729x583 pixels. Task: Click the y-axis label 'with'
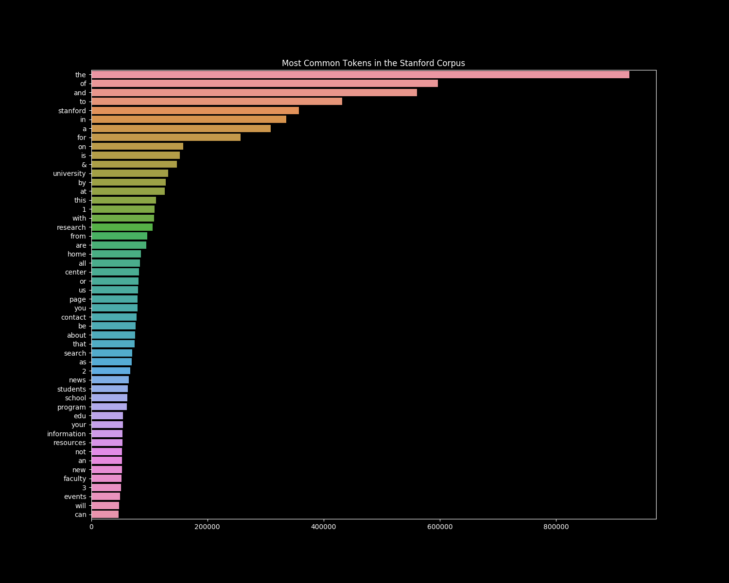(x=79, y=218)
